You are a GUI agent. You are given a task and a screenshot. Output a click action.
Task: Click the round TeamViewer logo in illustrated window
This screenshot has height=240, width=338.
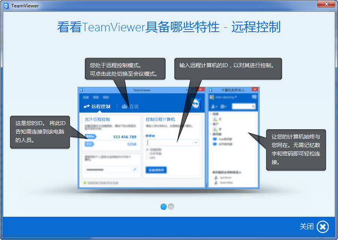tap(196, 104)
